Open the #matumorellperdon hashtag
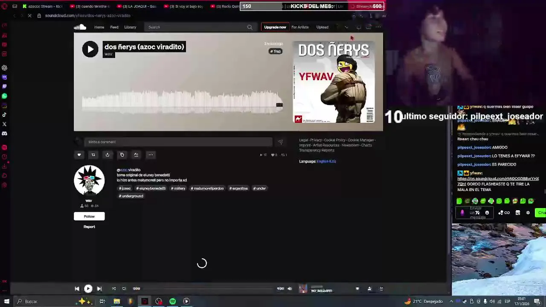546x307 pixels. [207, 188]
